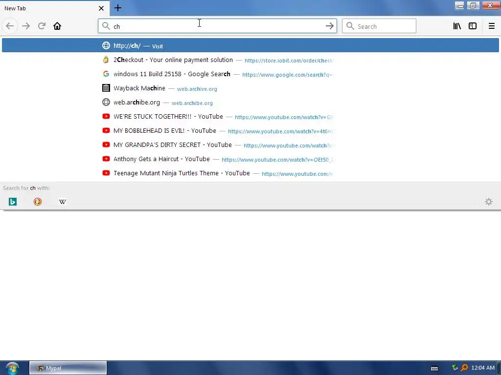Click the magnifier icon in the address bar

106,26
